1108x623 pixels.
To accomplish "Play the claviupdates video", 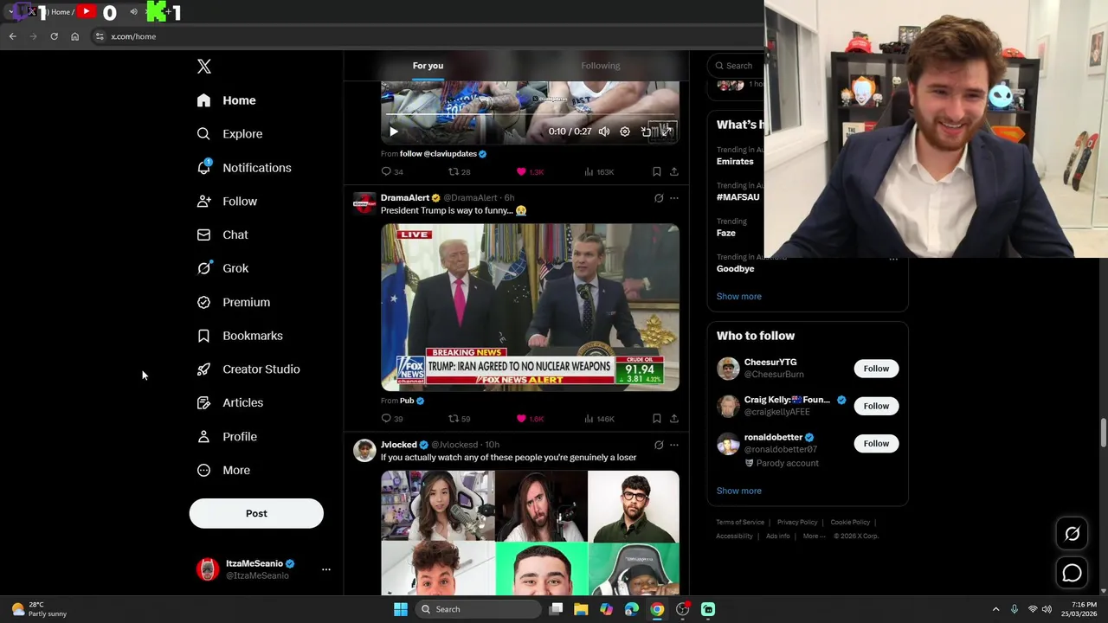I will tap(393, 132).
